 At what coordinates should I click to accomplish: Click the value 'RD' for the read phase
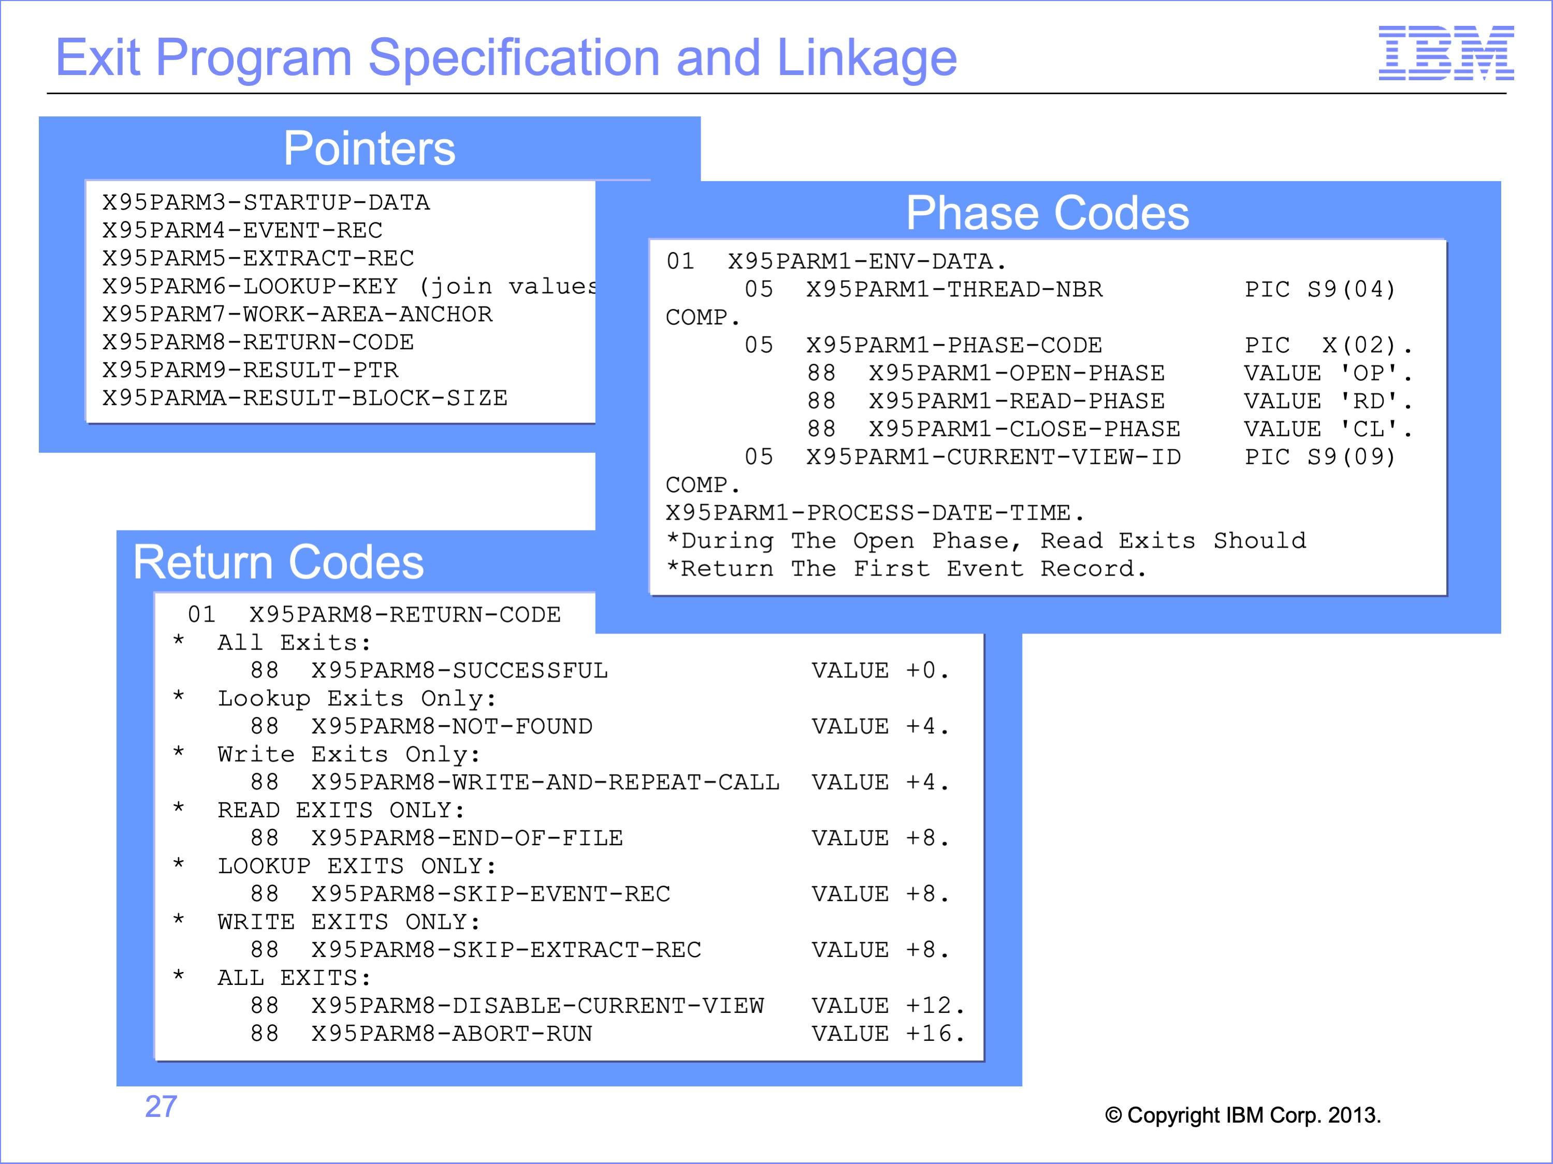(x=1369, y=401)
